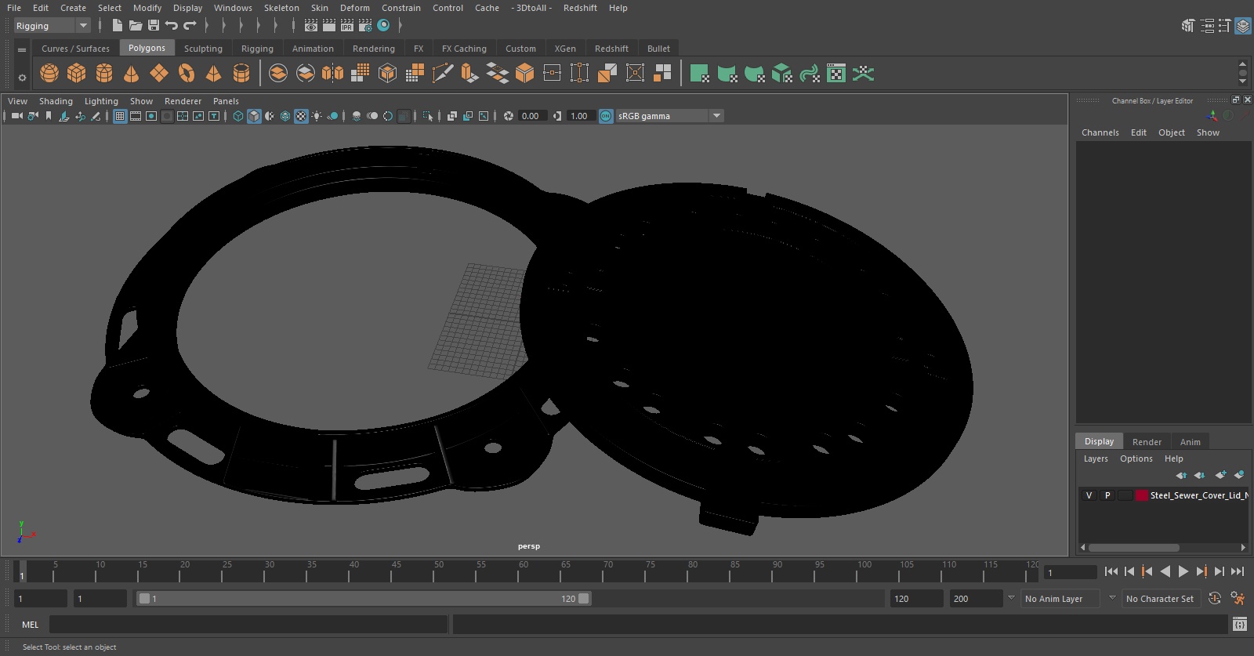The height and width of the screenshot is (656, 1254).
Task: Toggle the empty layer display type box
Action: click(1125, 495)
